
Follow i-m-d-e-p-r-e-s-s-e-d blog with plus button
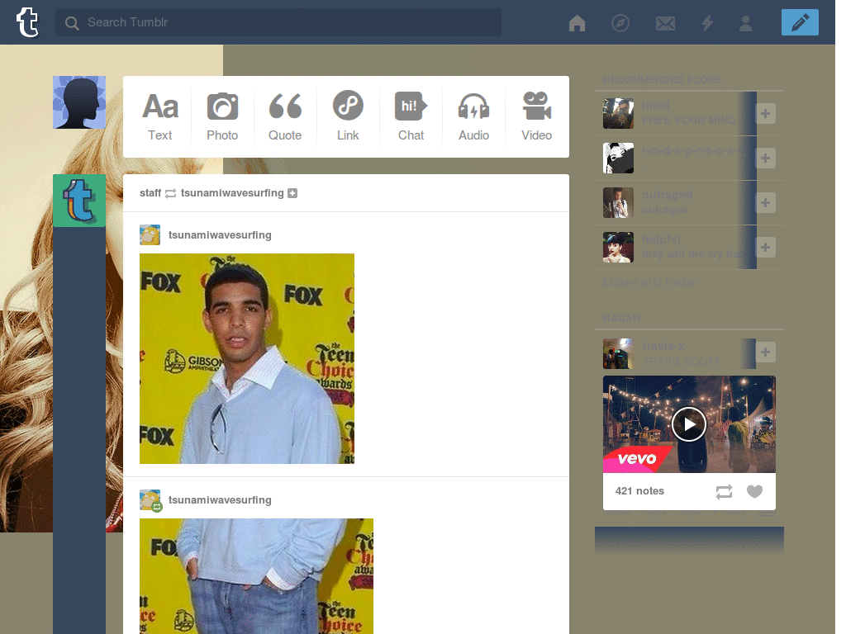(765, 158)
